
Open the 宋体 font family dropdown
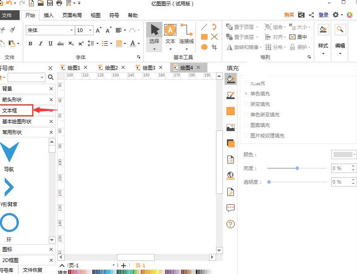(71, 30)
